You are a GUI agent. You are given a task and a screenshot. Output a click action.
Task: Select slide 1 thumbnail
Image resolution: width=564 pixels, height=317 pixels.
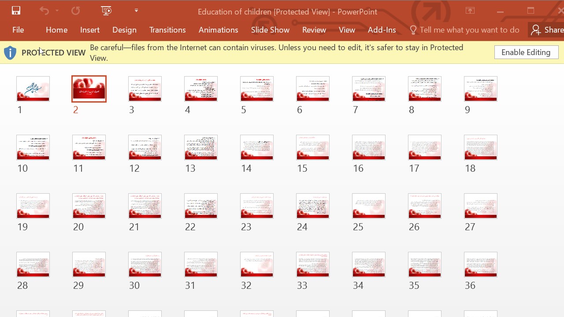pos(33,89)
